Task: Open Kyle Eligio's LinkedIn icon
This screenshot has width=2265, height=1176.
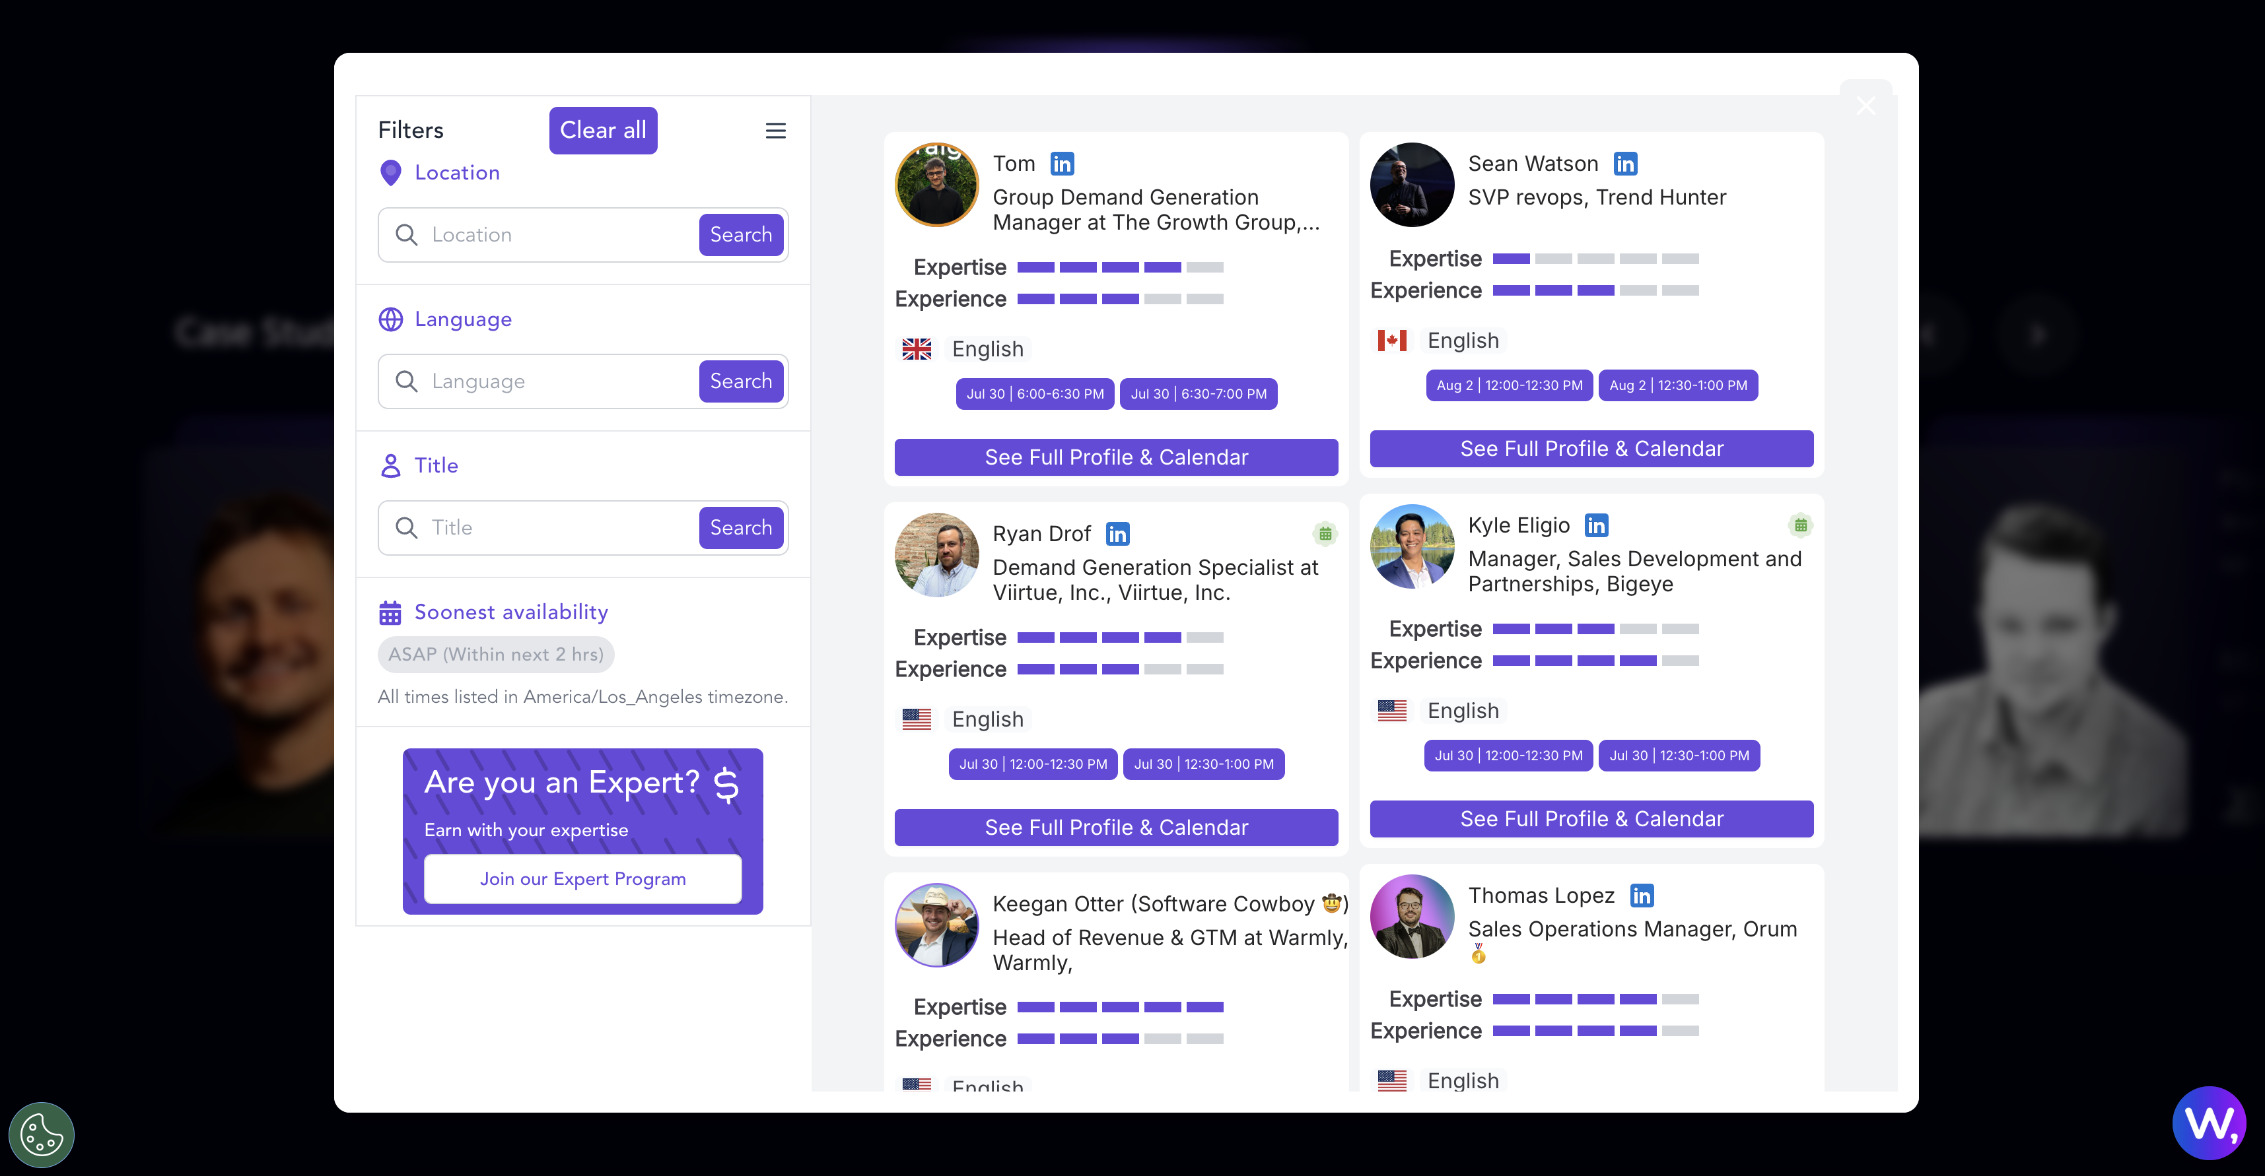Action: point(1596,525)
